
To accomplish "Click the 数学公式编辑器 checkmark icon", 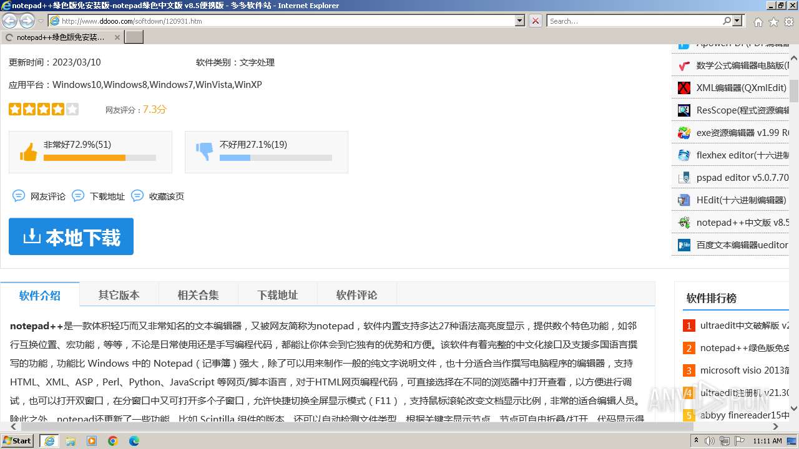I will coord(684,65).
